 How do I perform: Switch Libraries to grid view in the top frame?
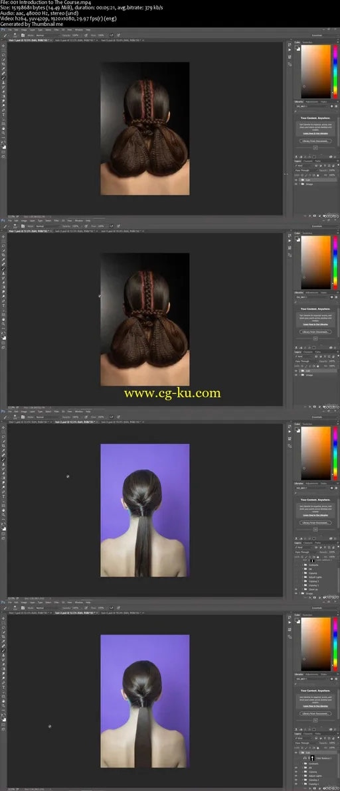[331, 106]
